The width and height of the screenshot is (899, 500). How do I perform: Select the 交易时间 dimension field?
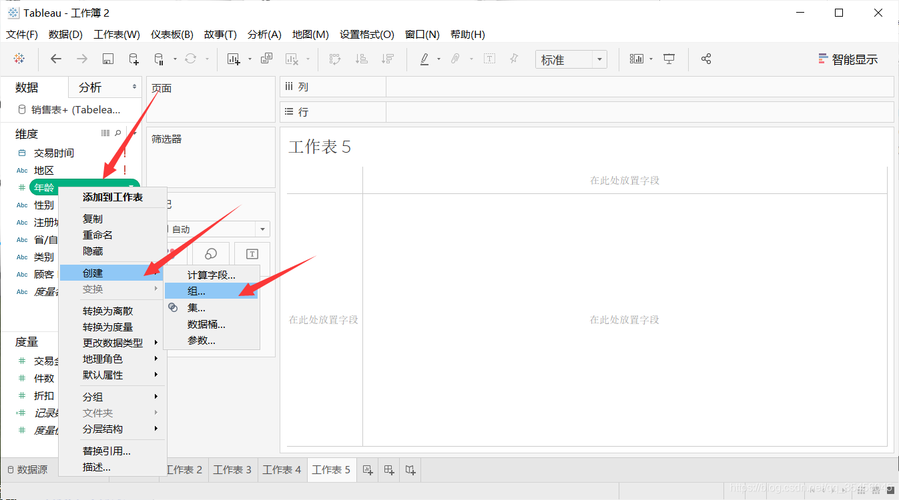pyautogui.click(x=54, y=153)
